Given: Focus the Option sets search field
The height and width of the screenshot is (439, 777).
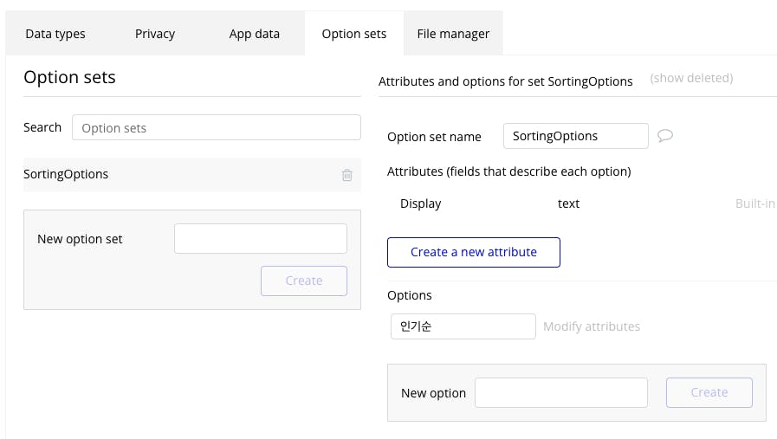Looking at the screenshot, I should [x=217, y=127].
